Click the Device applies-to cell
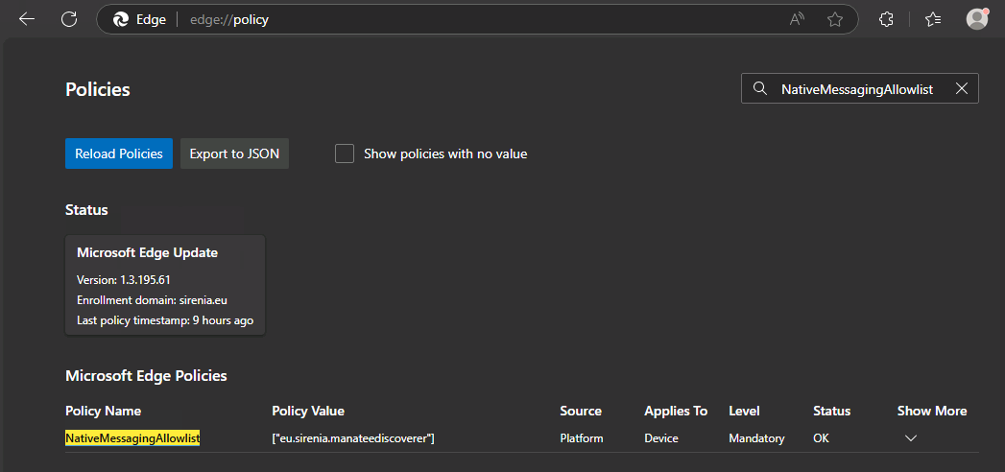The image size is (1005, 472). pyautogui.click(x=661, y=438)
